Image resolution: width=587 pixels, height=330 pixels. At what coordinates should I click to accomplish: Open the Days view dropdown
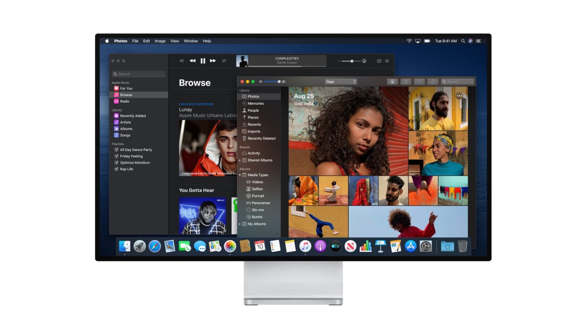[341, 82]
